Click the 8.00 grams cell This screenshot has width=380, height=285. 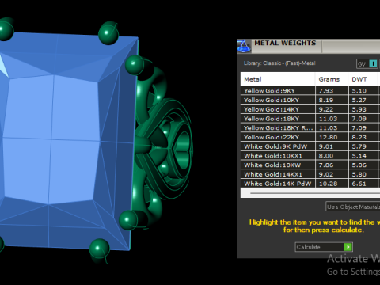[332, 156]
